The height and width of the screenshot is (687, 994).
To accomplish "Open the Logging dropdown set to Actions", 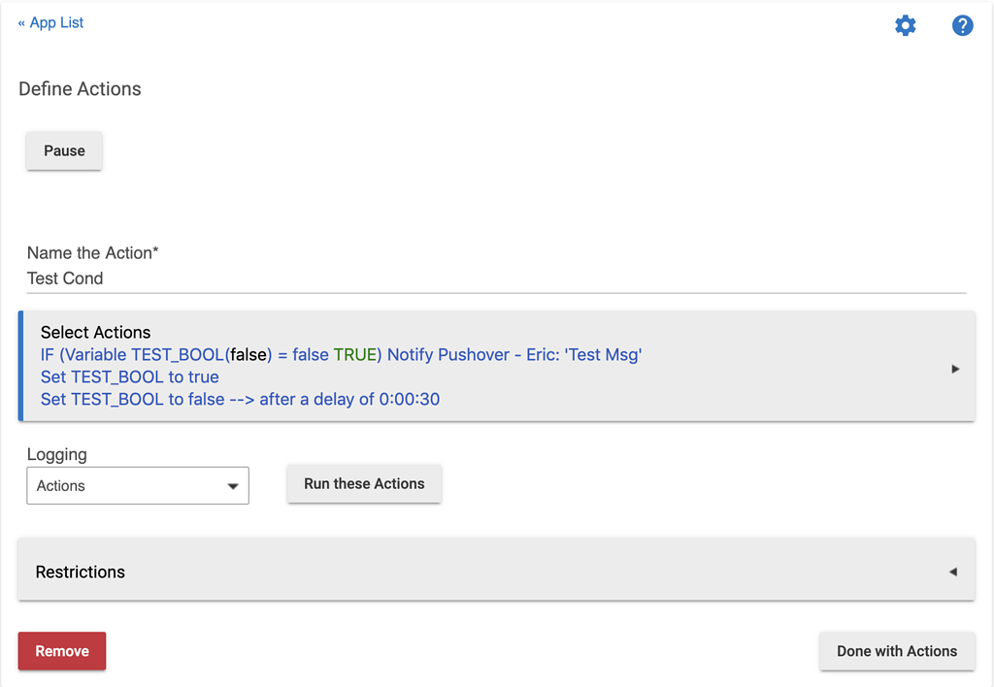I will point(138,485).
